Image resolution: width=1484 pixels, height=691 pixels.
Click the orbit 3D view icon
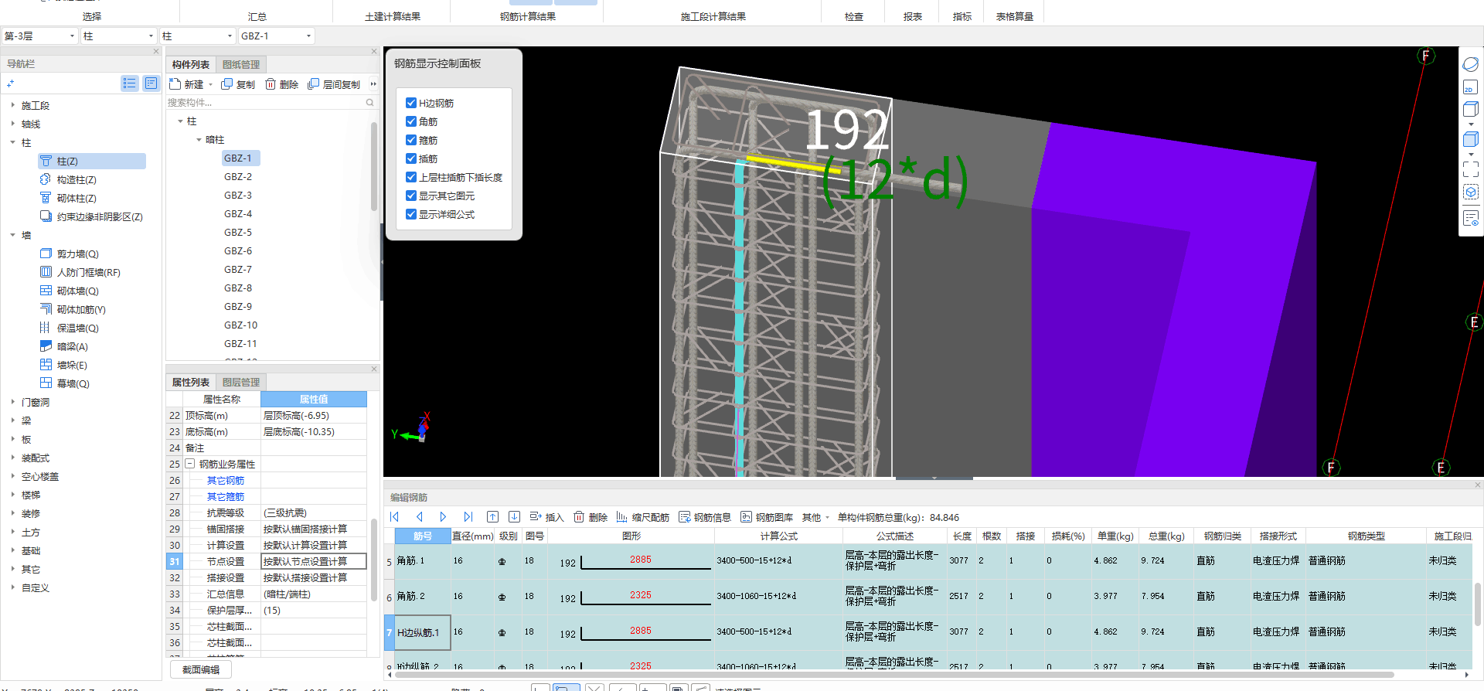(1471, 65)
